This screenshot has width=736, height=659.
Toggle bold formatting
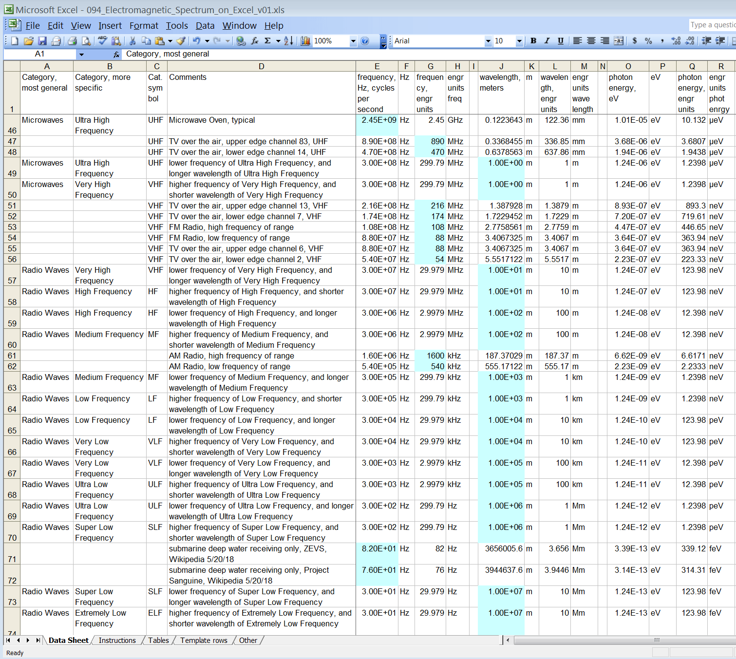point(533,41)
